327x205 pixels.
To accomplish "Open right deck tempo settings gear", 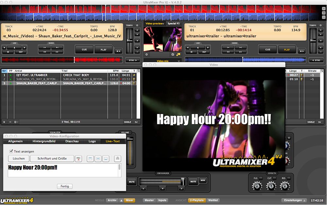I will [x=321, y=25].
